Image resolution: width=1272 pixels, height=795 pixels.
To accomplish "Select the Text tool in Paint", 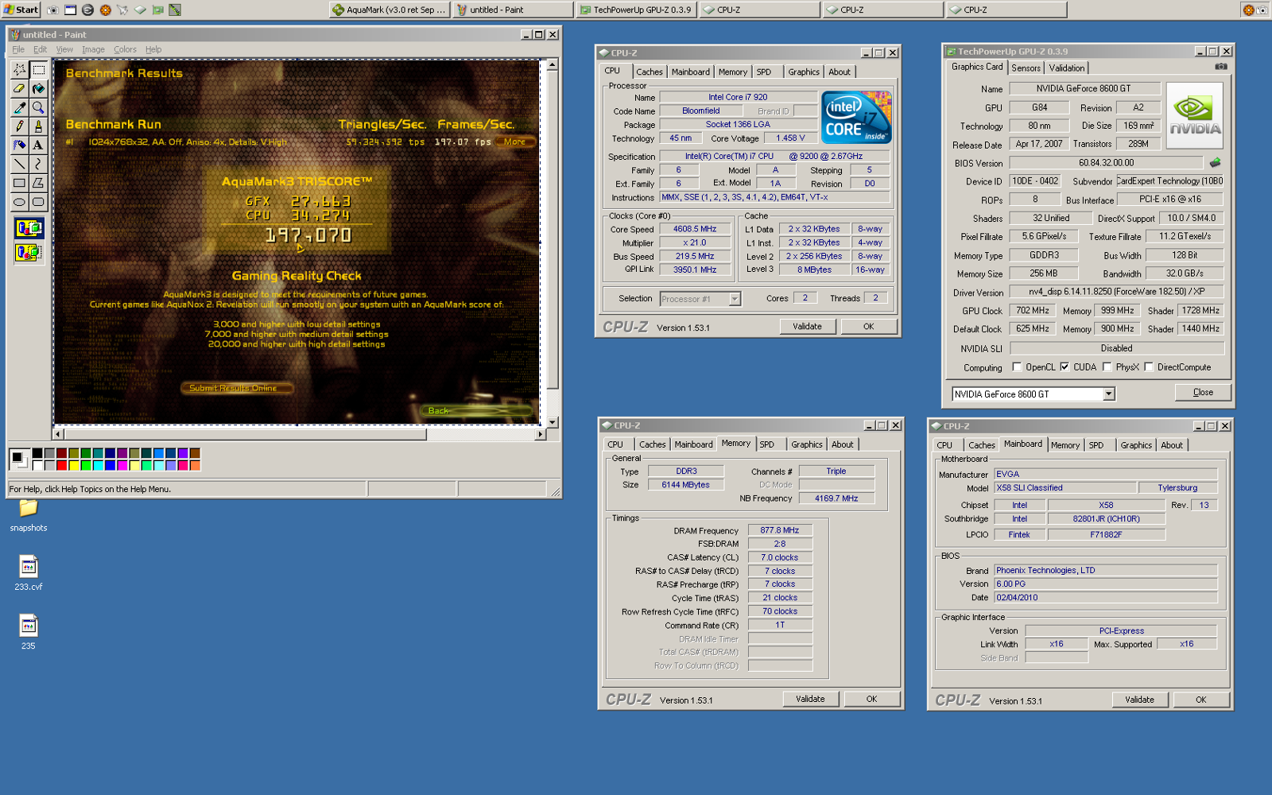I will 38,145.
